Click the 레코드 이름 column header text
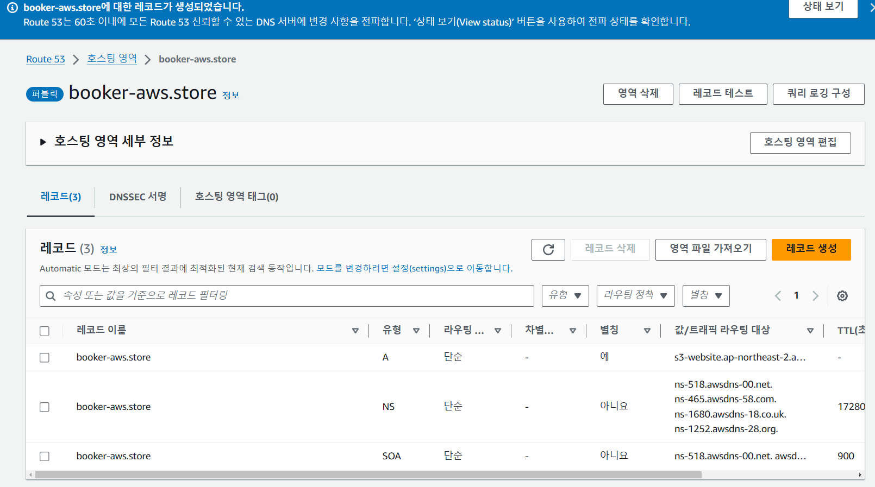 coord(101,330)
